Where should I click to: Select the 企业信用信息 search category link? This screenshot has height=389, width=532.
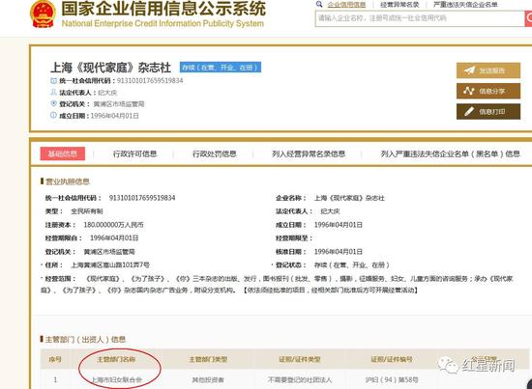[x=346, y=5]
